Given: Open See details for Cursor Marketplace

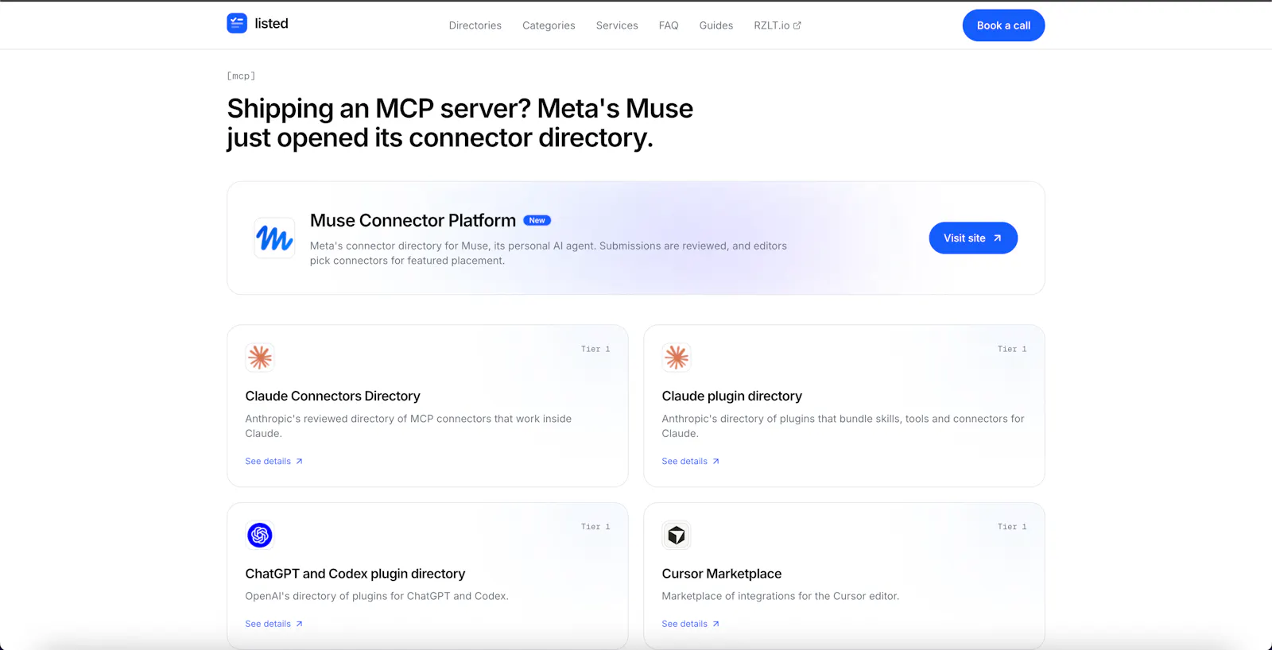Looking at the screenshot, I should tap(690, 625).
